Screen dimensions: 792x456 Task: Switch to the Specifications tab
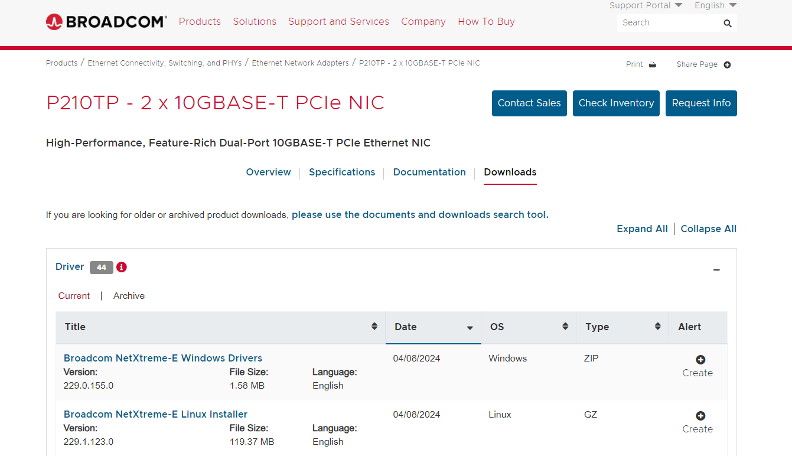coord(342,172)
